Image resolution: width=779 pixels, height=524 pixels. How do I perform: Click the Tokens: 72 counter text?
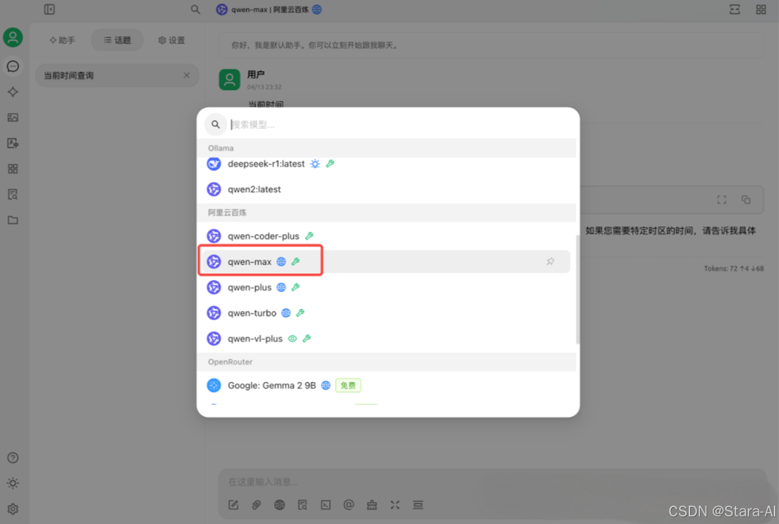point(734,269)
